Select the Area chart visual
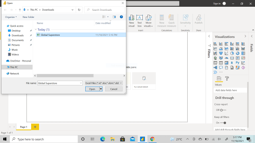 tap(221, 48)
